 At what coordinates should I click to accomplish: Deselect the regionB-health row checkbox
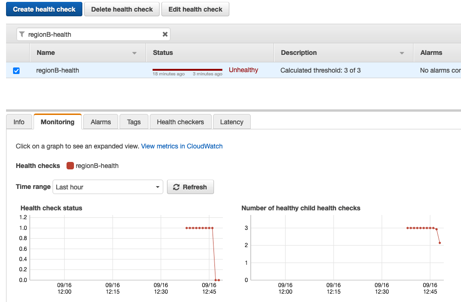pyautogui.click(x=16, y=70)
